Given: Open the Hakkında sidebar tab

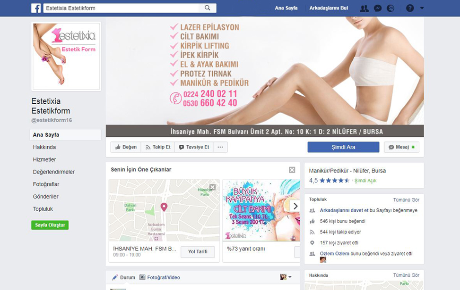Looking at the screenshot, I should [x=44, y=147].
